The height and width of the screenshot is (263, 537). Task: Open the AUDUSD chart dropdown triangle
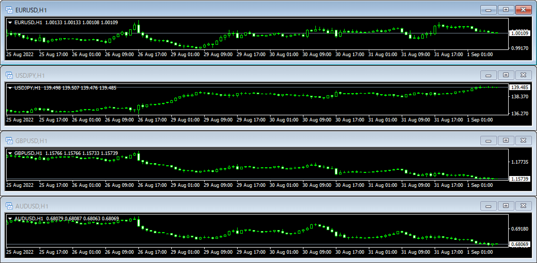coord(10,219)
